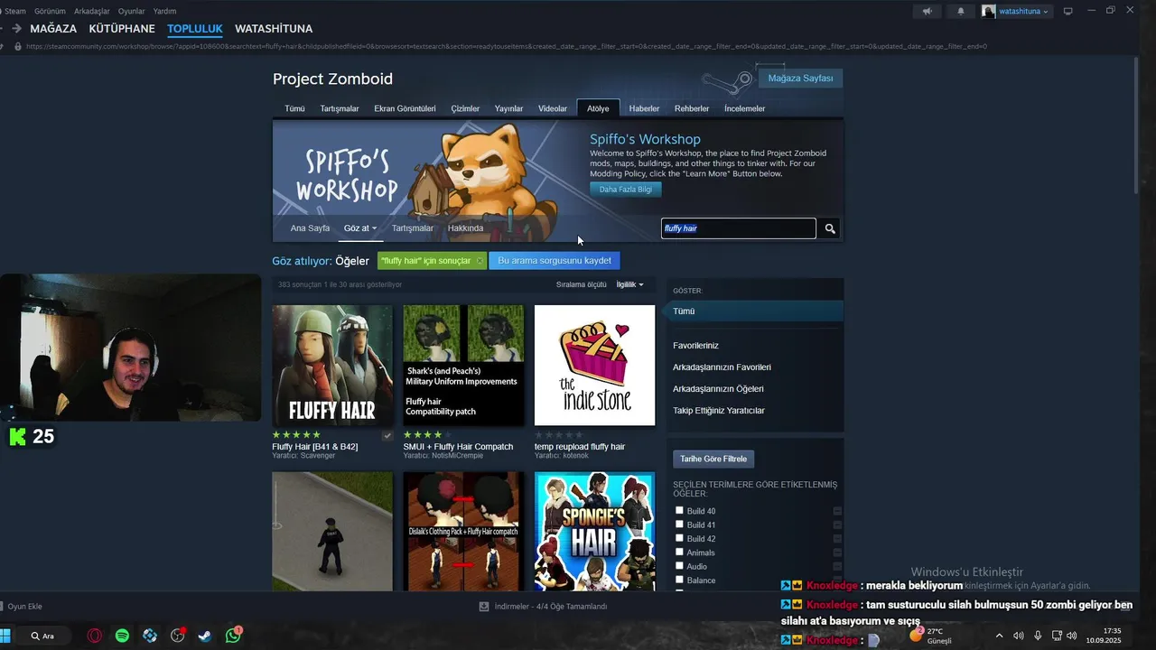
Task: Open the Spongie's Hair mod thumbnail
Action: click(x=594, y=531)
